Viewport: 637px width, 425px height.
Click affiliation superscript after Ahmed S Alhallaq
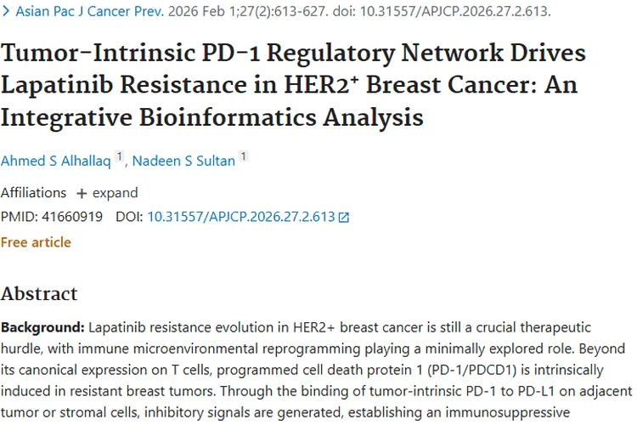click(120, 156)
